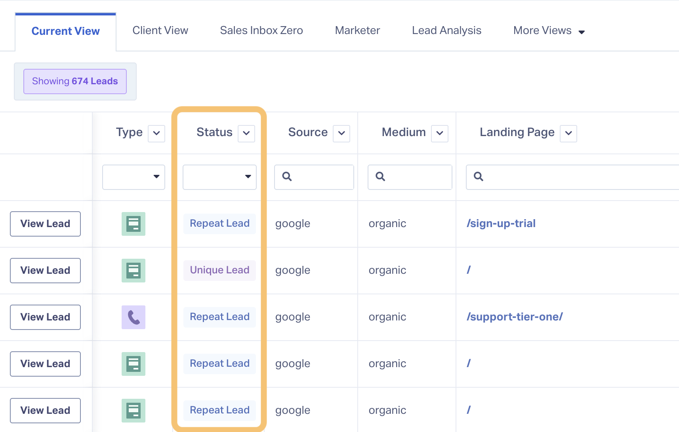The width and height of the screenshot is (679, 432).
Task: Go to the Lead Analysis tab
Action: coord(447,30)
